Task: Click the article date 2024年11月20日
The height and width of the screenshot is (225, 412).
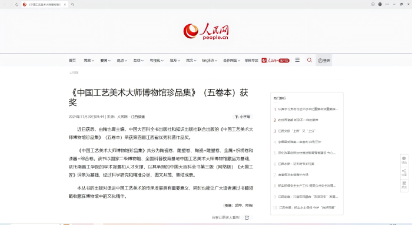Action: (86, 117)
